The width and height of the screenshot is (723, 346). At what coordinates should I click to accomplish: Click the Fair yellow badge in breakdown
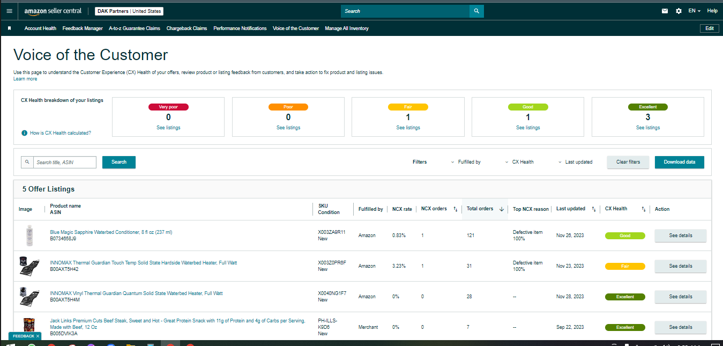408,107
